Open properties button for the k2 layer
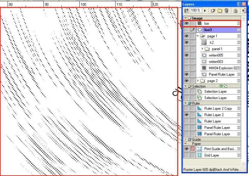The image size is (249, 176). pos(239,42)
